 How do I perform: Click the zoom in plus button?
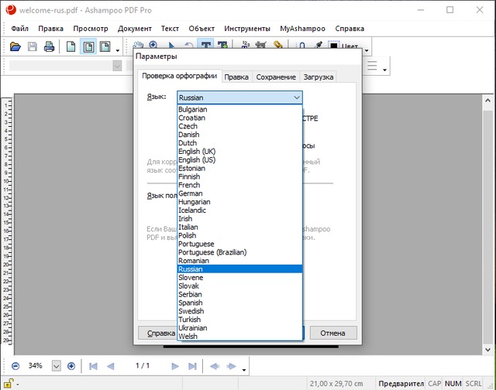[71, 365]
